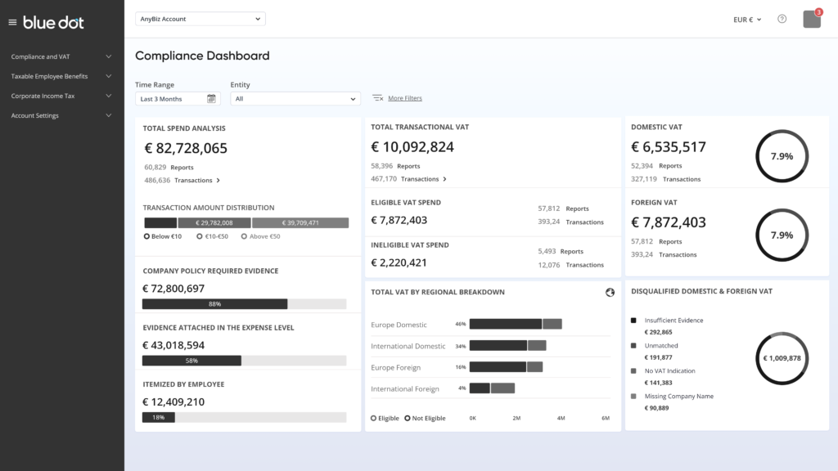838x471 pixels.
Task: Open the AnyBiz Account dropdown
Action: (200, 19)
